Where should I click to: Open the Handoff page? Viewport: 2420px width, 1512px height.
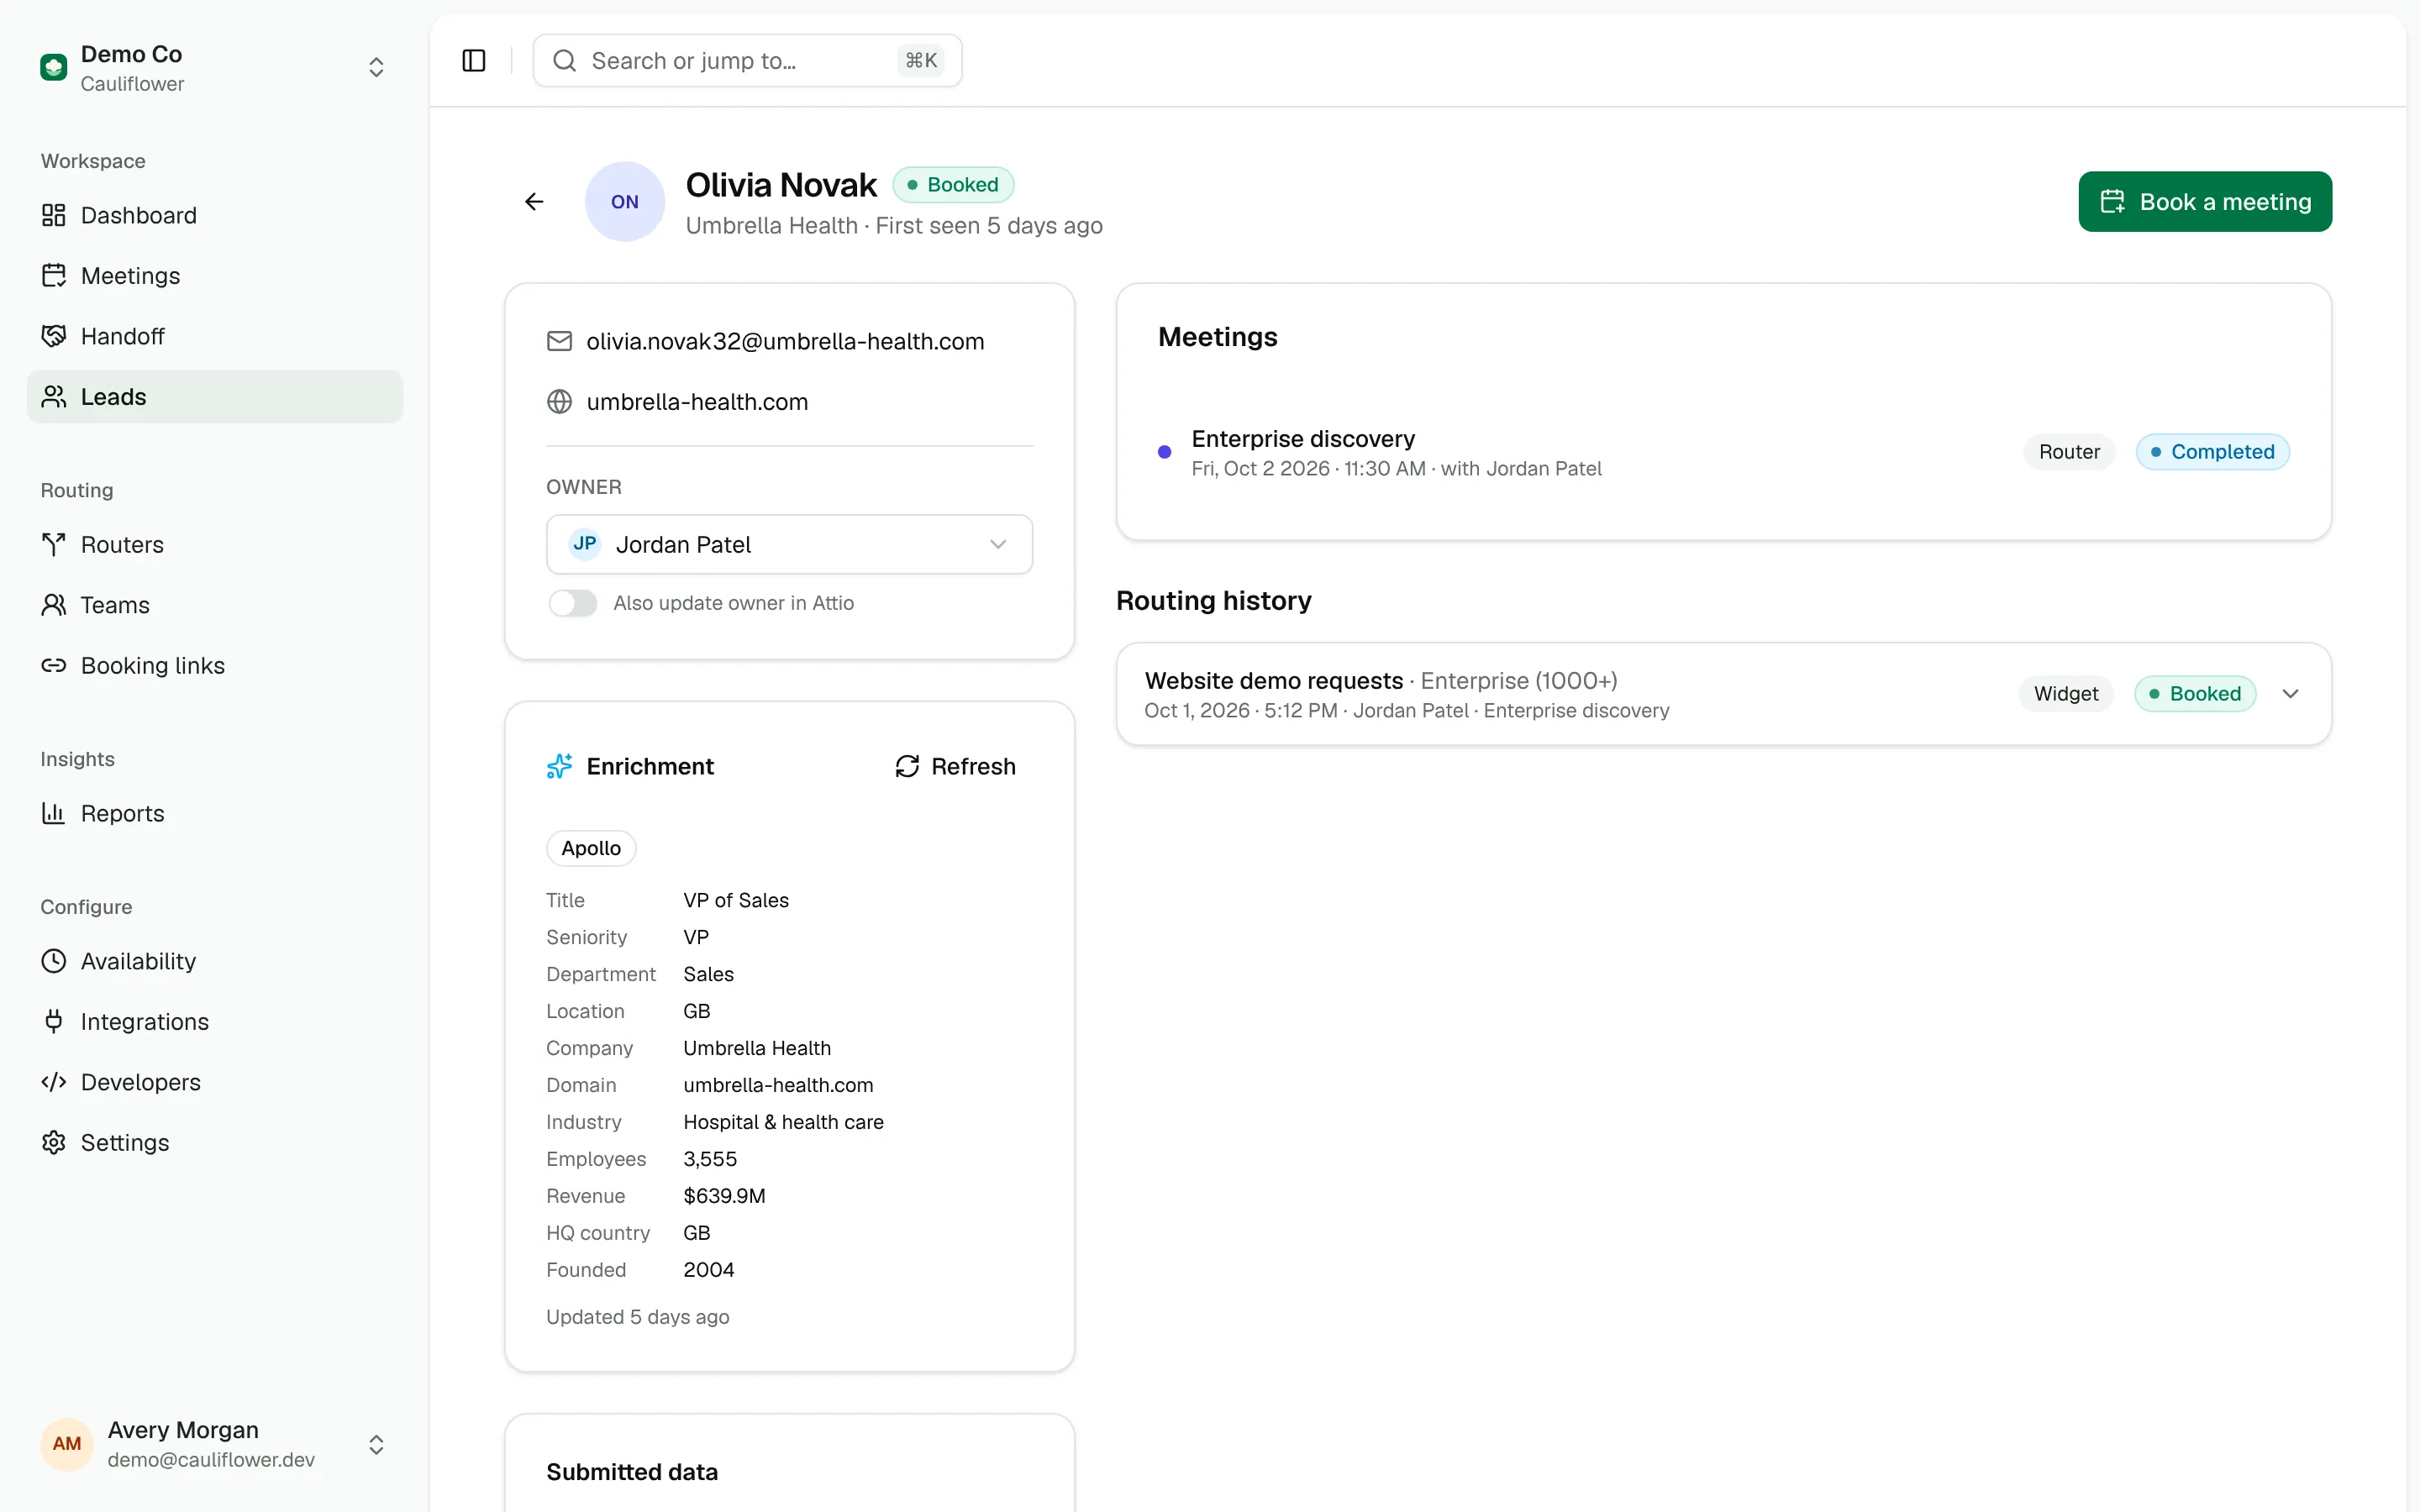pos(214,337)
